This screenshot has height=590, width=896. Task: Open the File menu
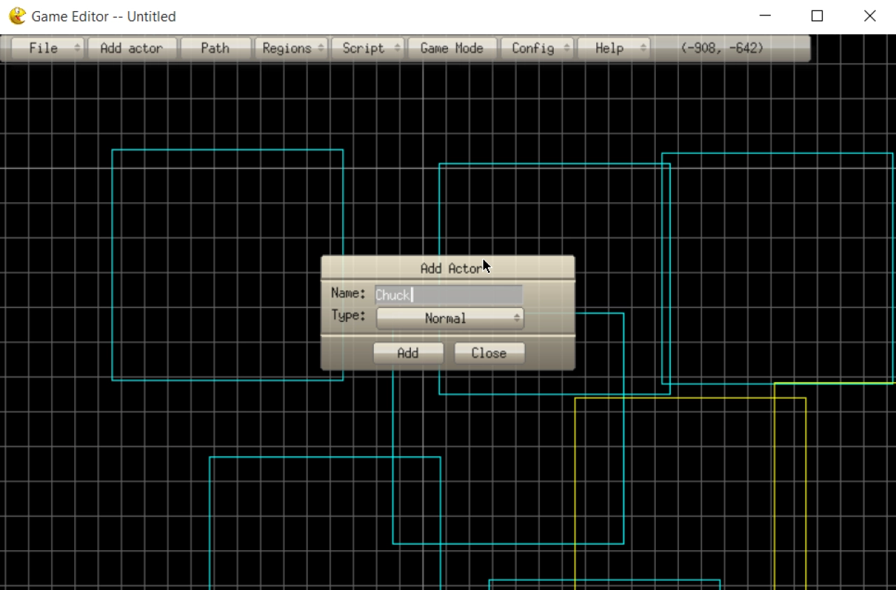[48, 48]
